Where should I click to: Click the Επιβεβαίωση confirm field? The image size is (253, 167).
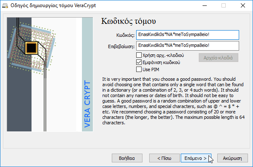click(x=187, y=46)
